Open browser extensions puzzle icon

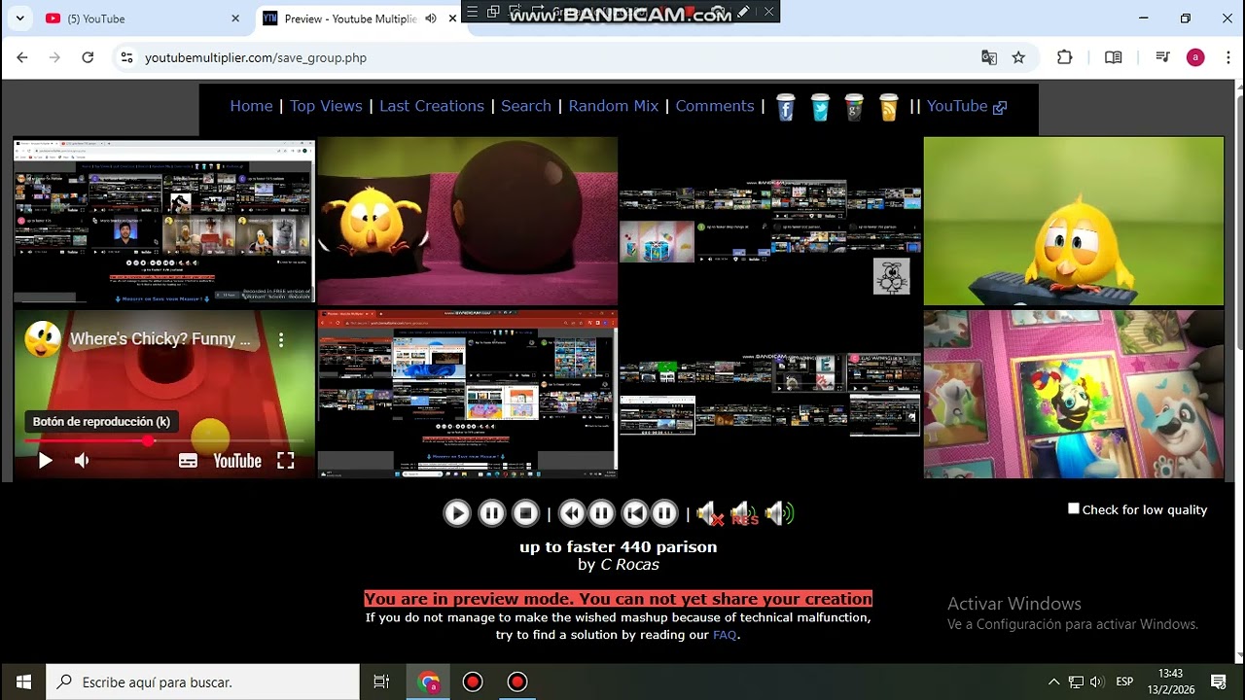pos(1065,57)
